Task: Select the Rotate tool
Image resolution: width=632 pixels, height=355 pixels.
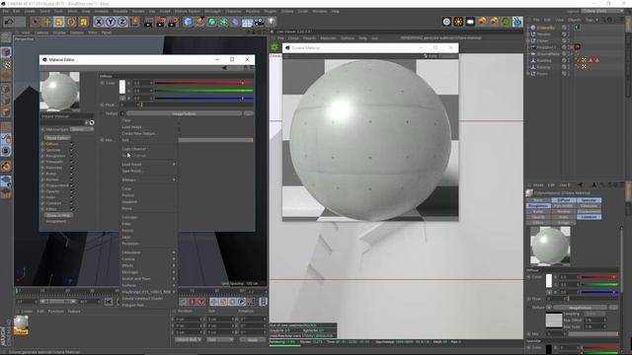Action: [x=71, y=22]
